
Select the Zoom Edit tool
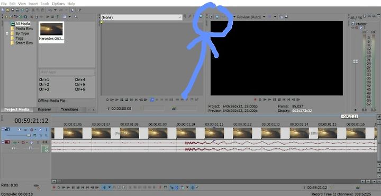tap(124, 187)
